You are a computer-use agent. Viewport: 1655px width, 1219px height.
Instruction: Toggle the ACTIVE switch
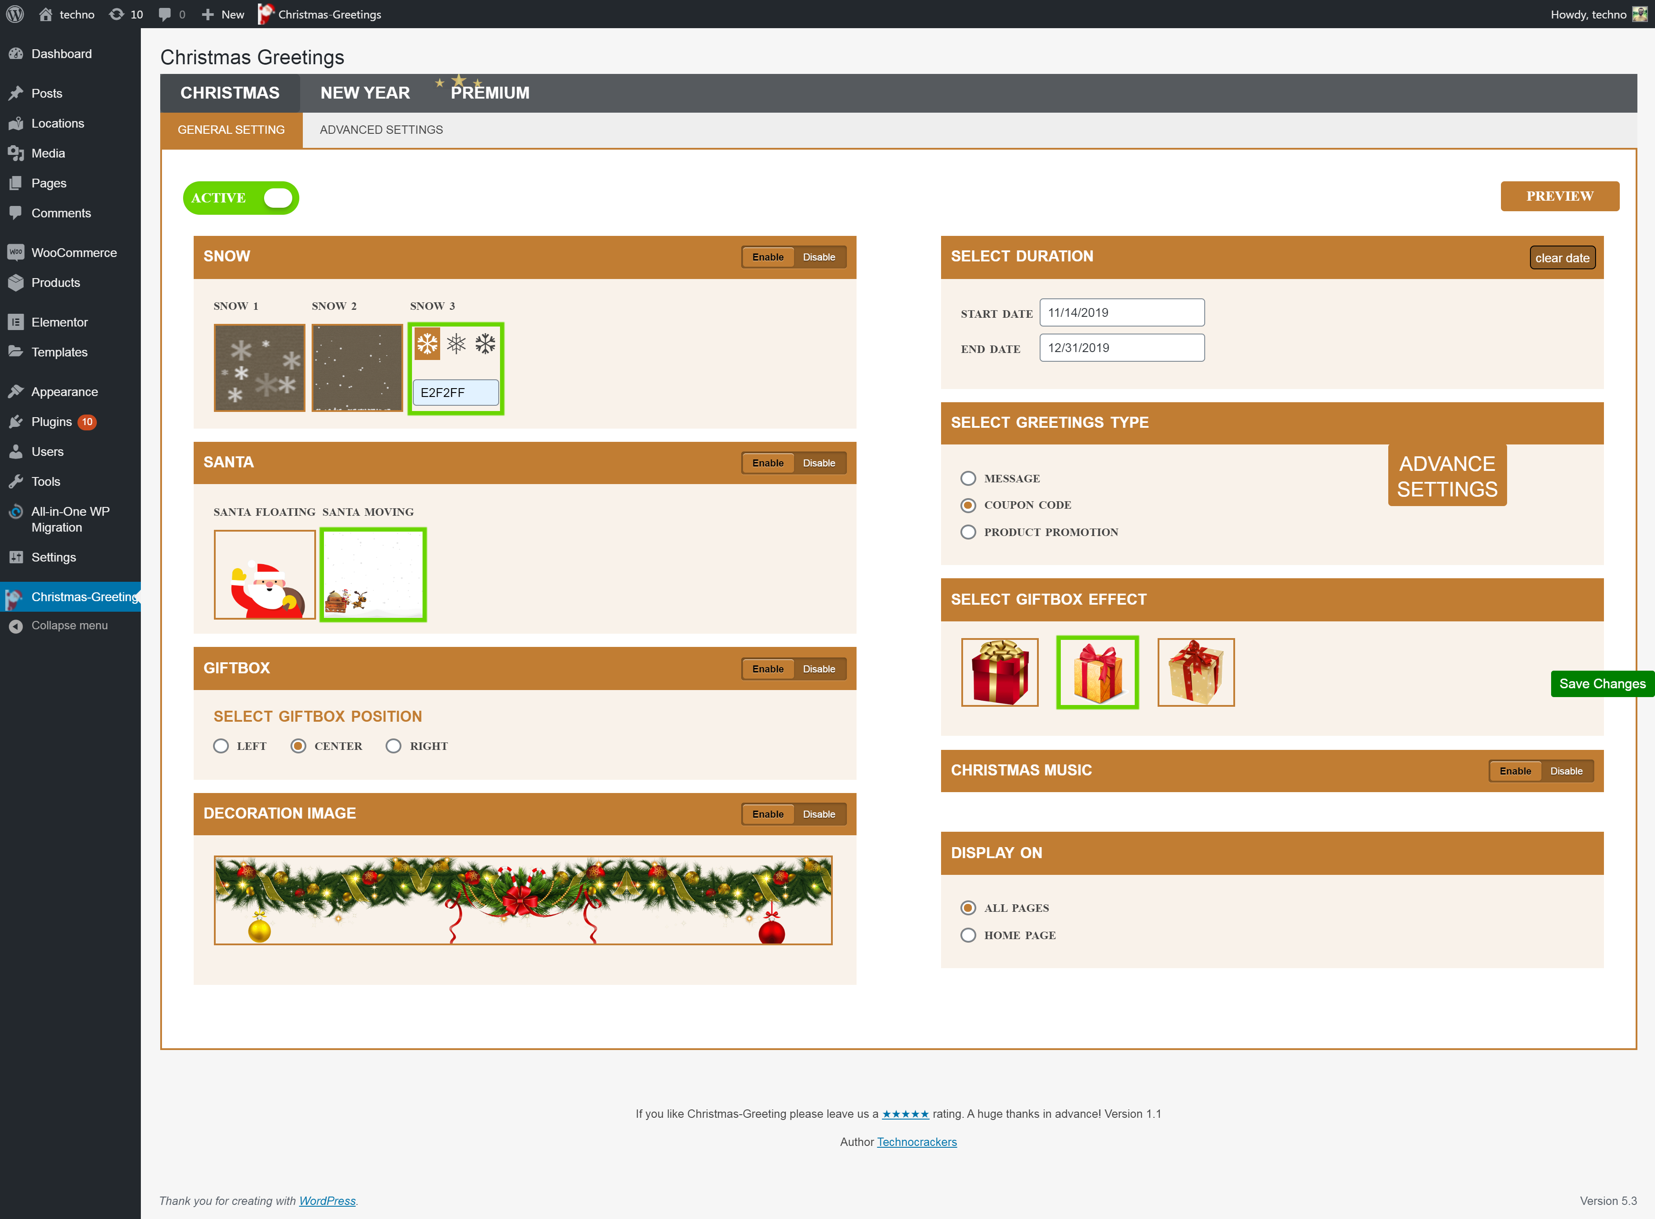click(240, 198)
